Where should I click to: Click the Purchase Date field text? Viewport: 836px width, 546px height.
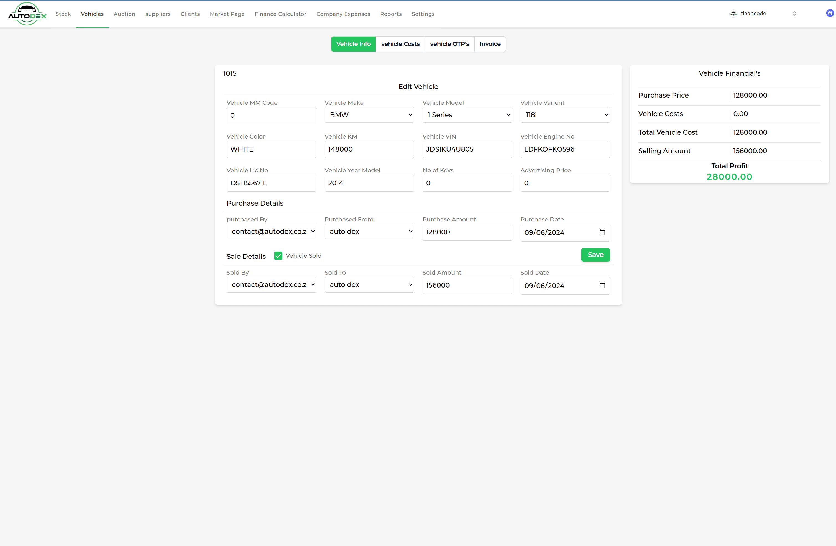tap(544, 232)
